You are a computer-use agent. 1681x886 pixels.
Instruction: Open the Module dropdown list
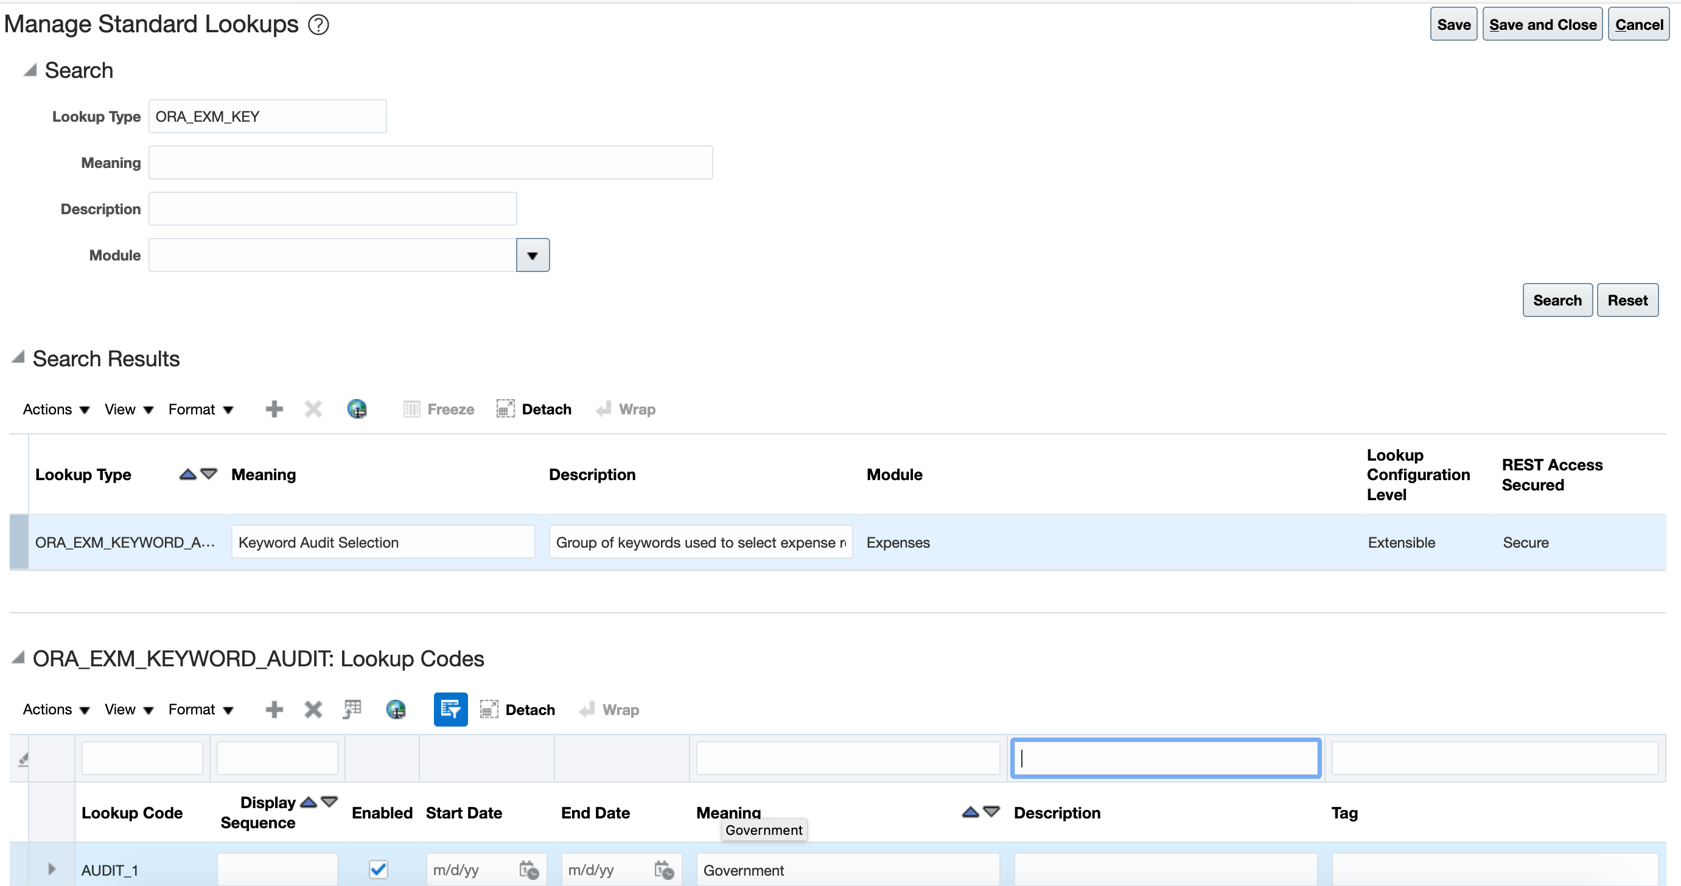coord(533,255)
